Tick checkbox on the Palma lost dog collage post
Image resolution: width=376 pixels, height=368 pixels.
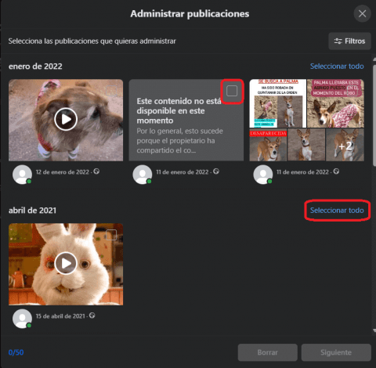pos(352,91)
